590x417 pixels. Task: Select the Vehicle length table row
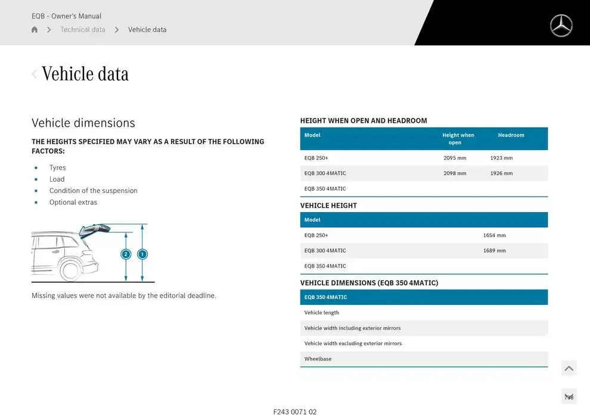[x=424, y=313]
